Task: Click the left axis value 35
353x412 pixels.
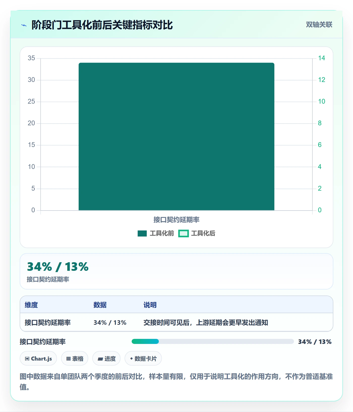Action: point(31,58)
